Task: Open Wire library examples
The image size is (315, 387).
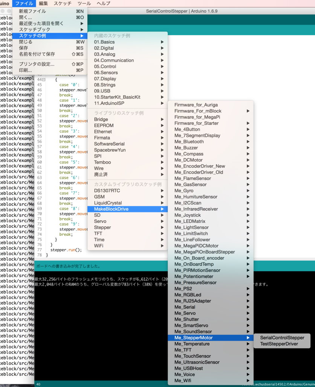Action: (x=127, y=168)
